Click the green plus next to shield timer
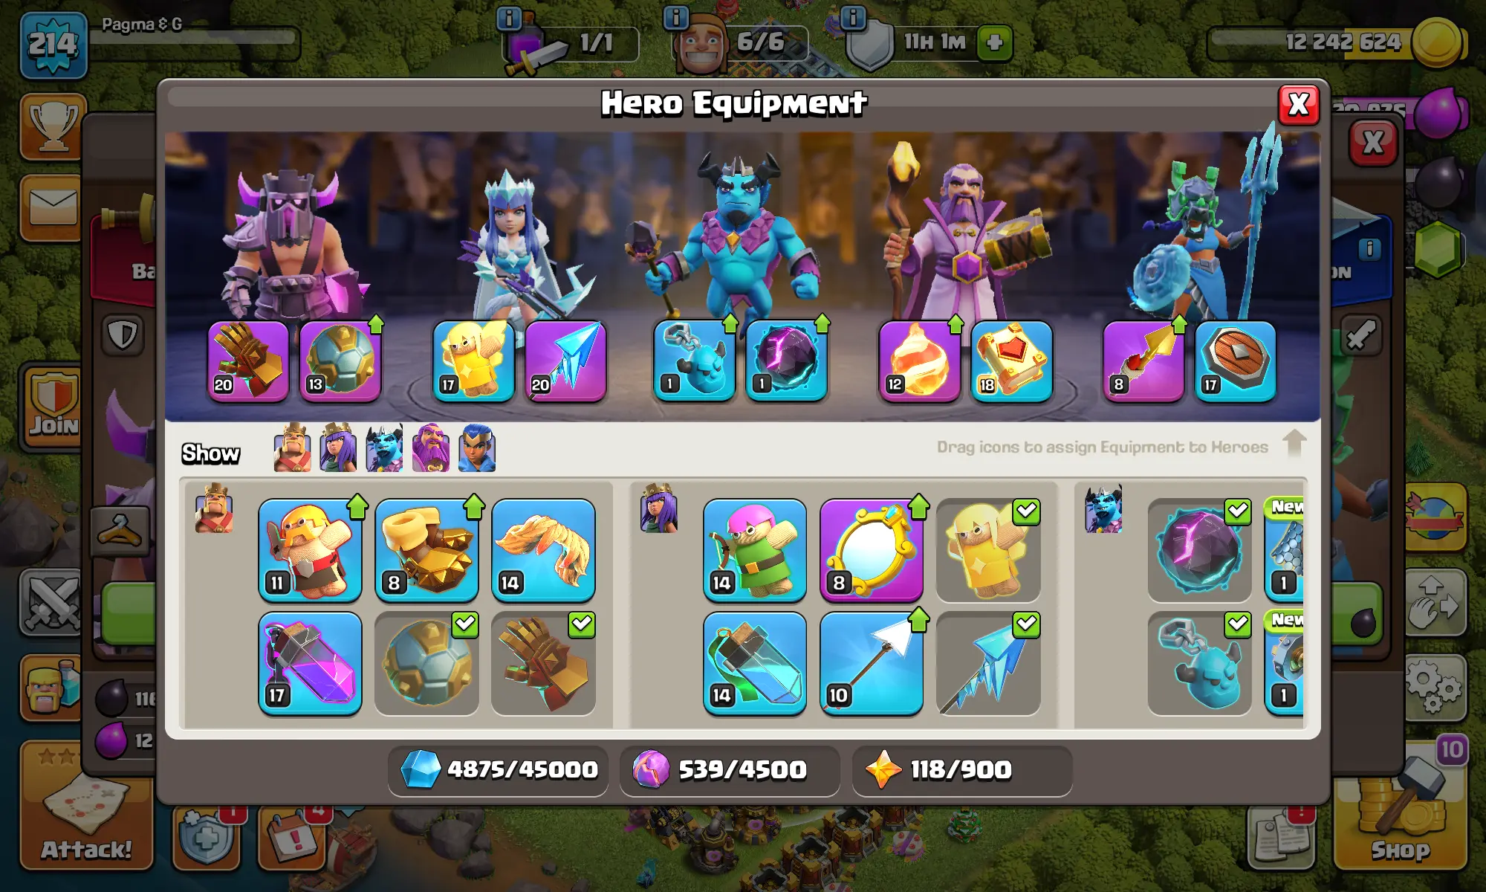Screen dimensions: 1486x892 point(995,42)
